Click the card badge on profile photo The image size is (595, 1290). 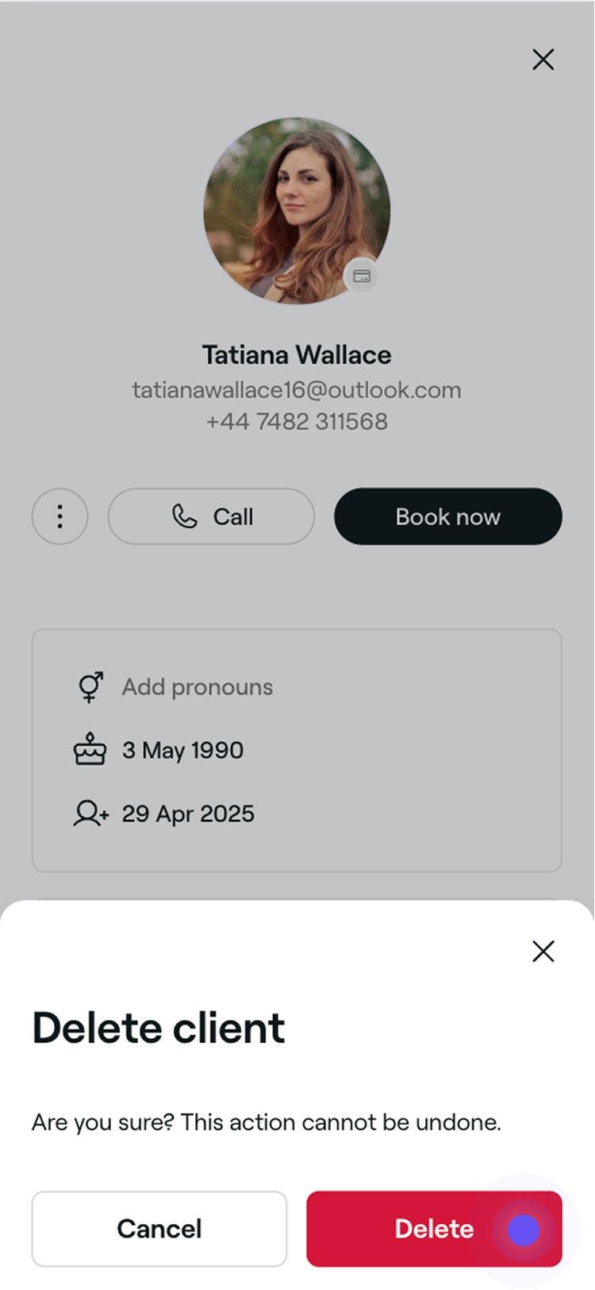[x=362, y=276]
